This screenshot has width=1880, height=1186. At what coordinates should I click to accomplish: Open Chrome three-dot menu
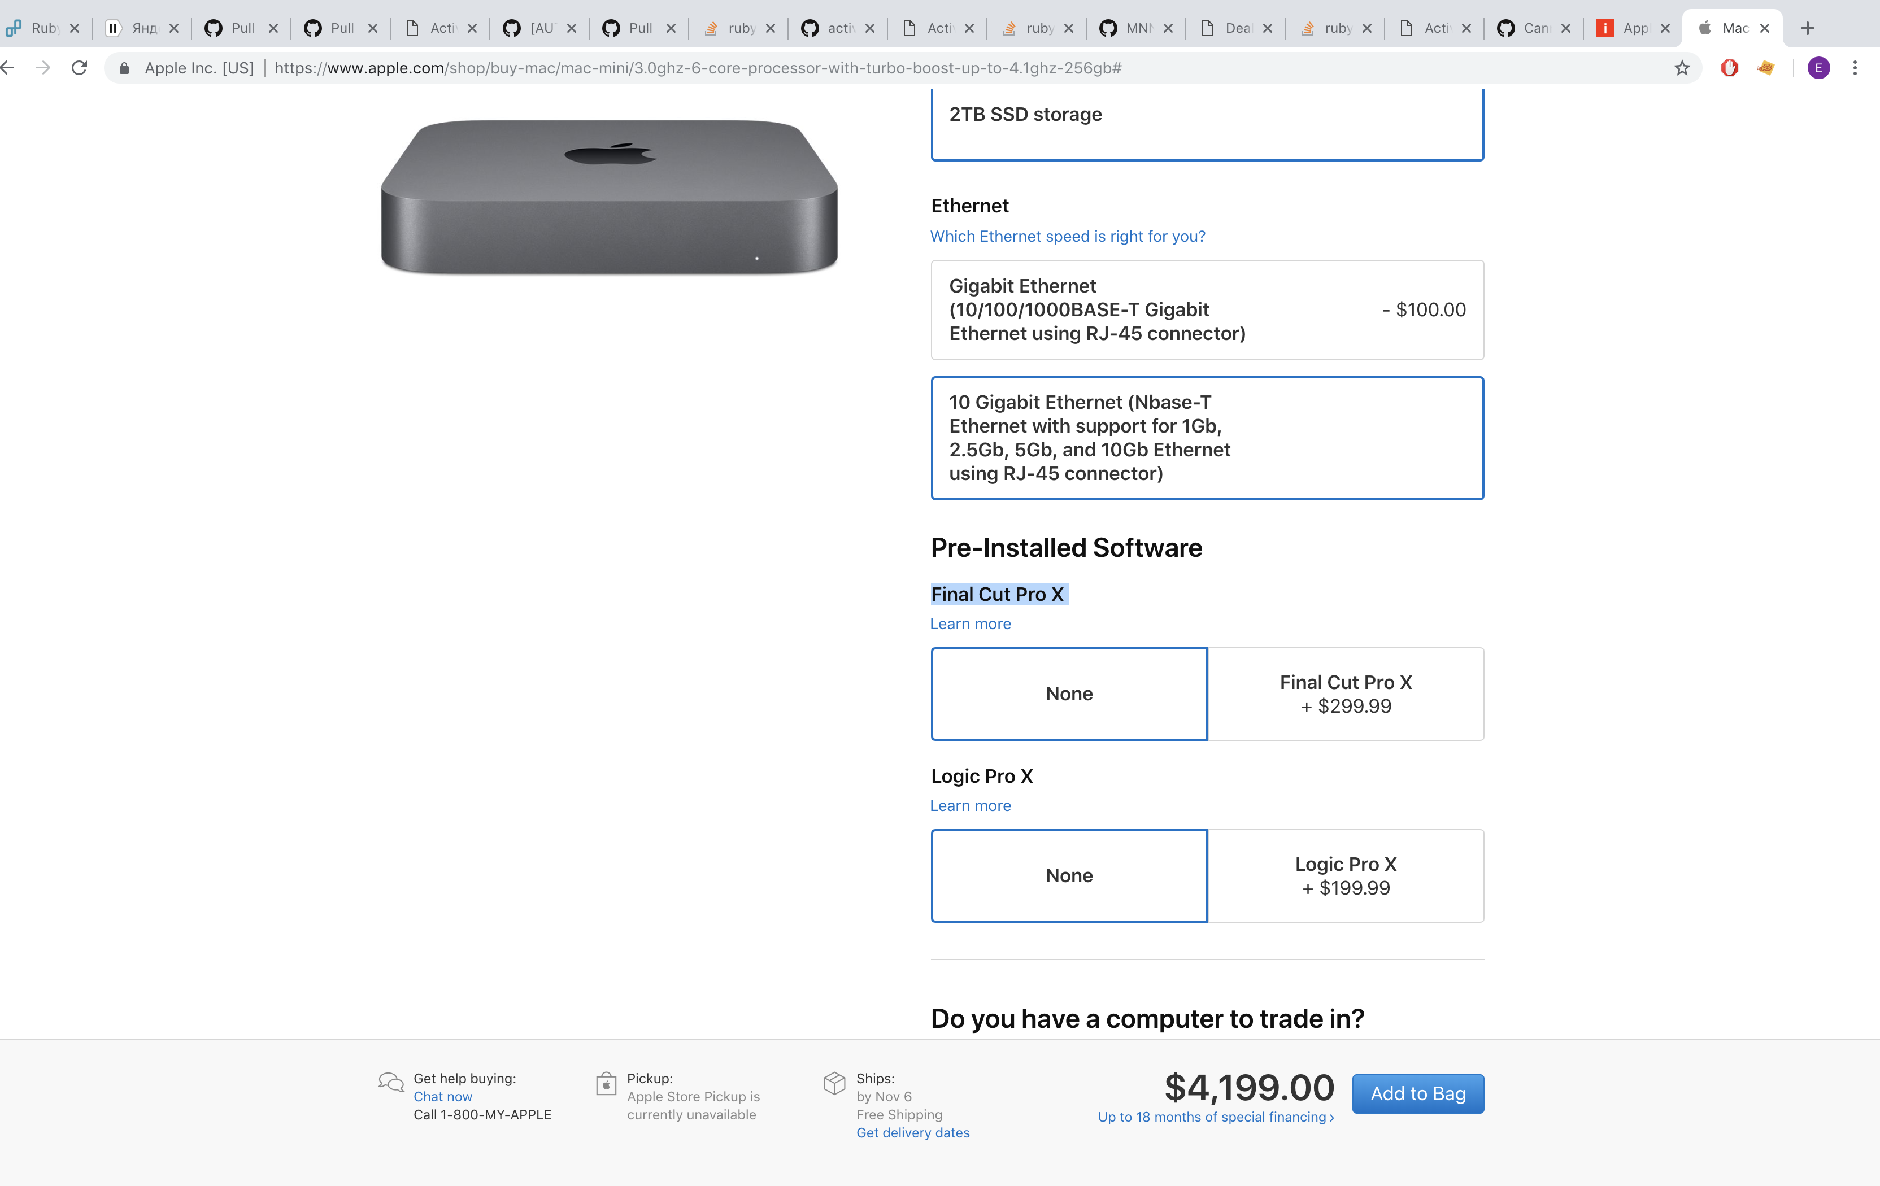coord(1855,69)
